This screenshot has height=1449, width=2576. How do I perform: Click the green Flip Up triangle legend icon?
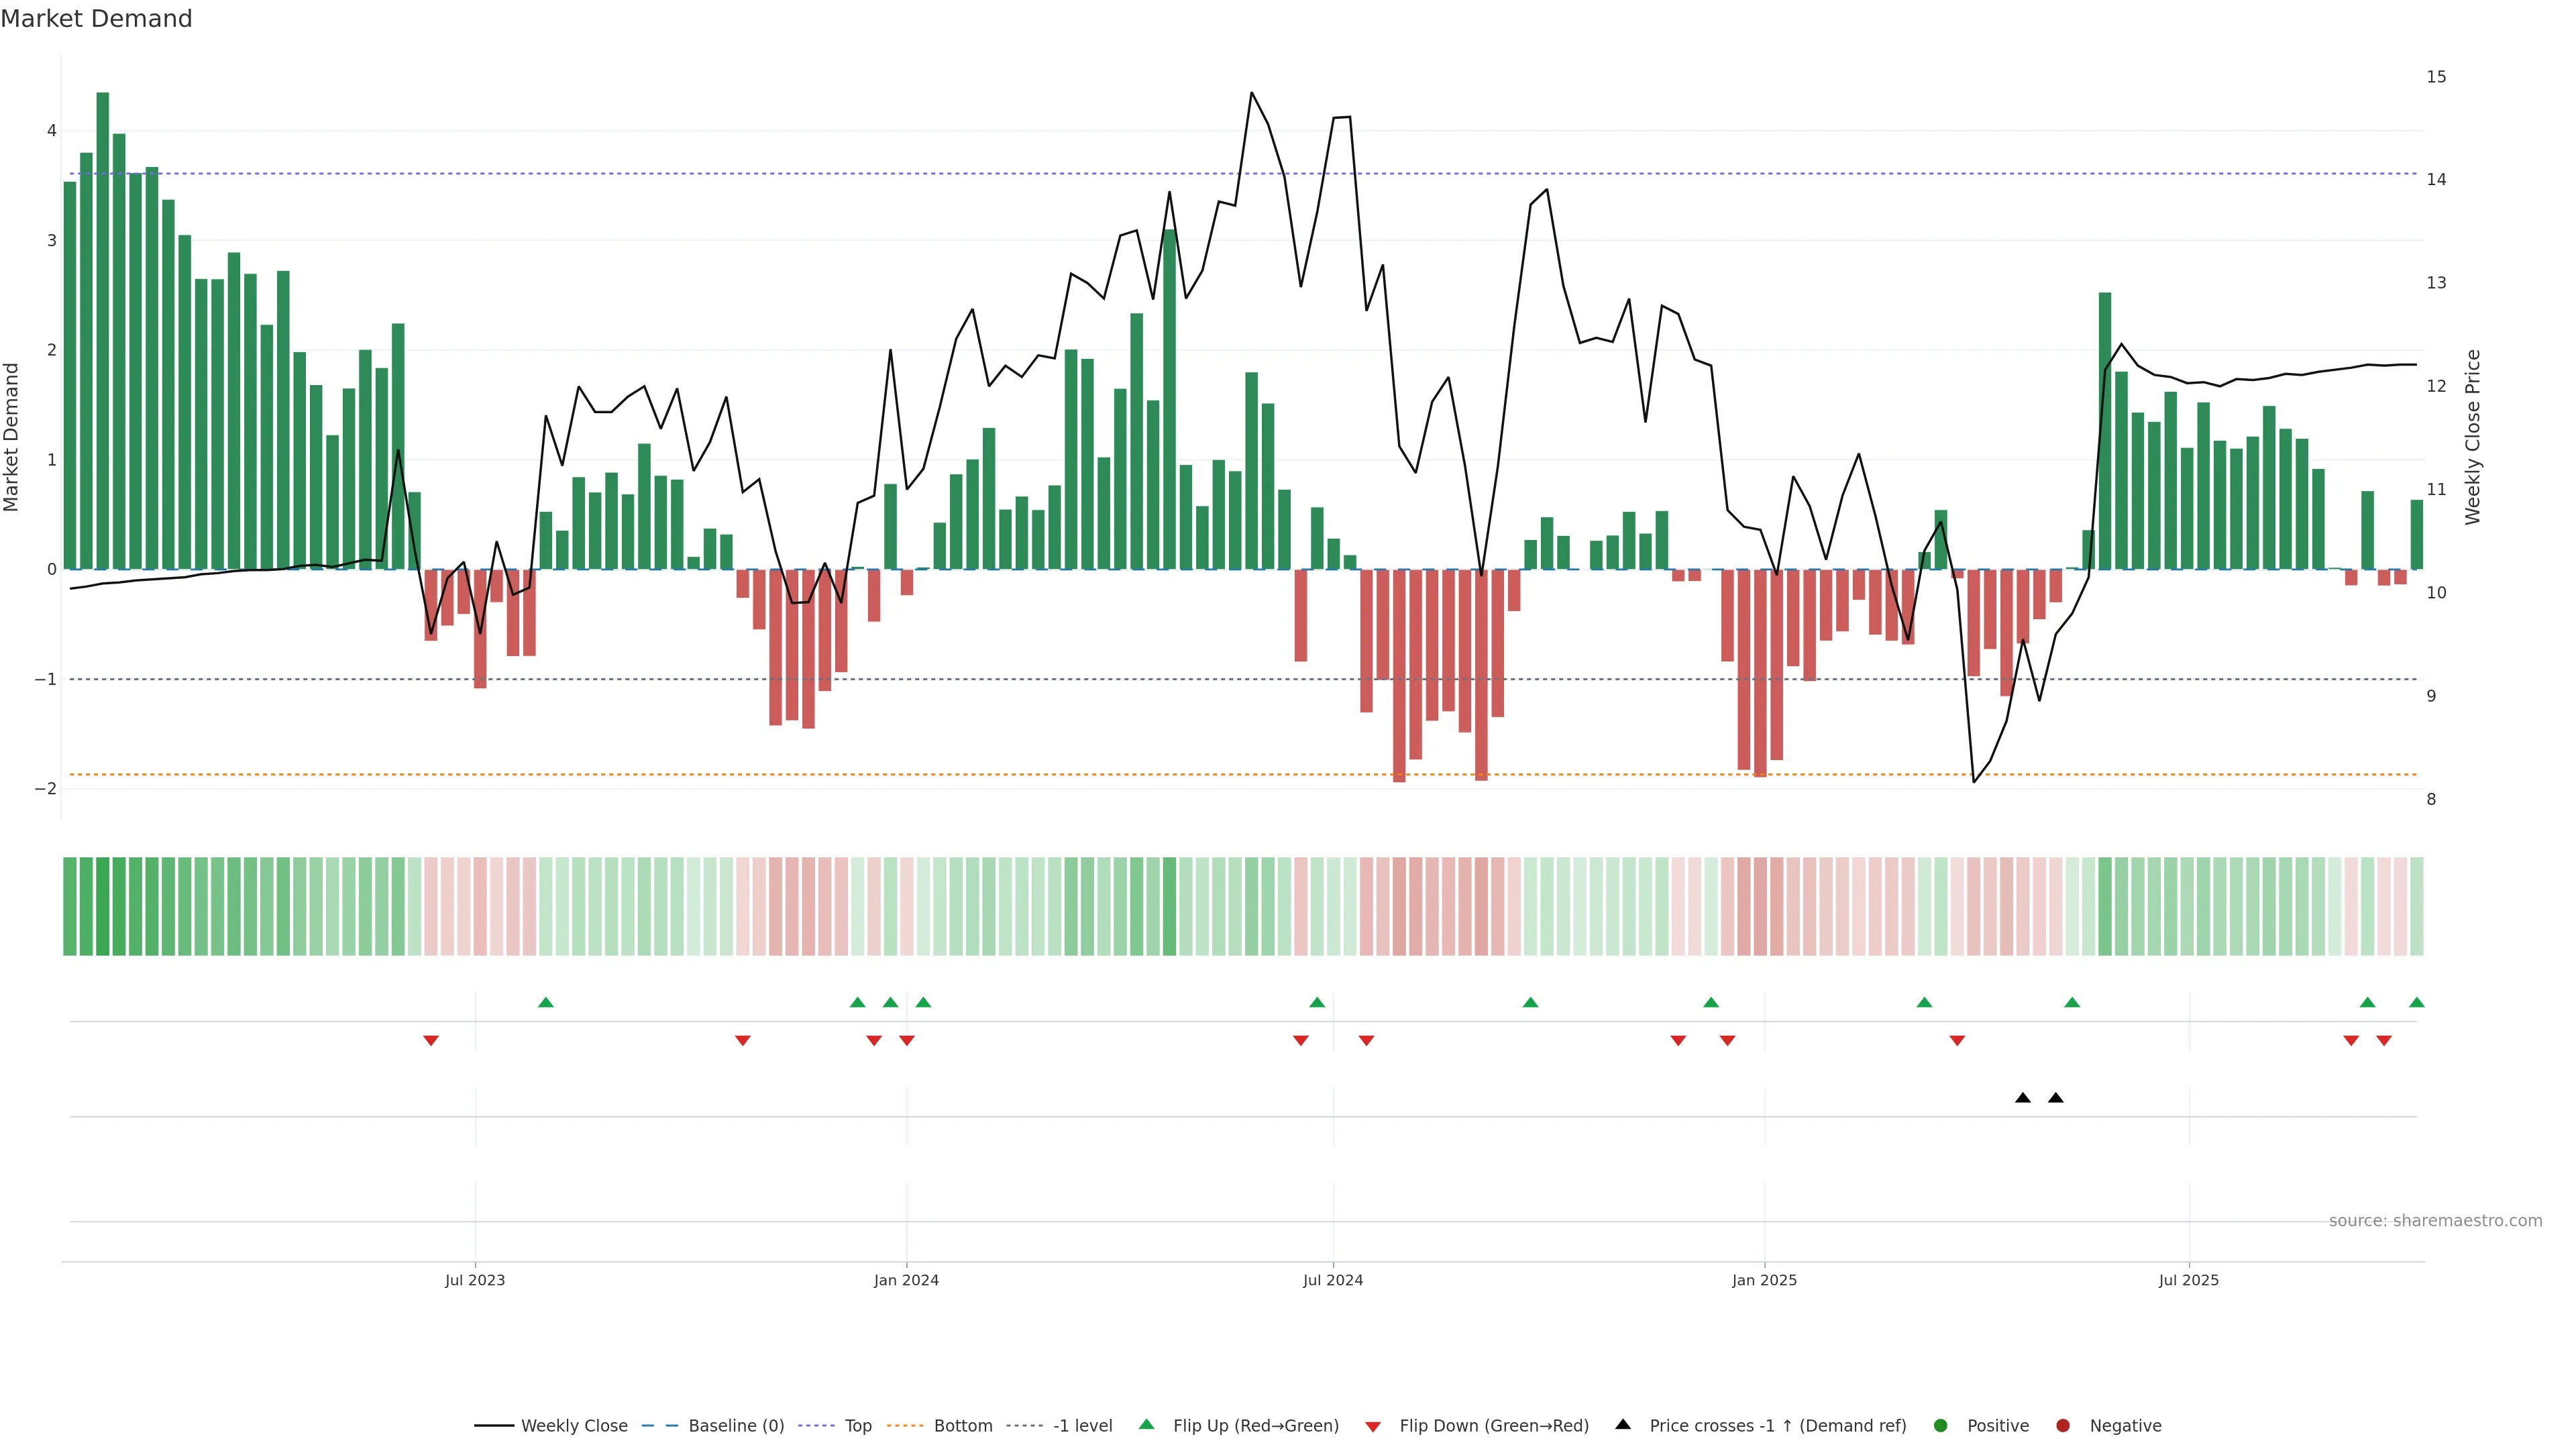pos(1146,1424)
